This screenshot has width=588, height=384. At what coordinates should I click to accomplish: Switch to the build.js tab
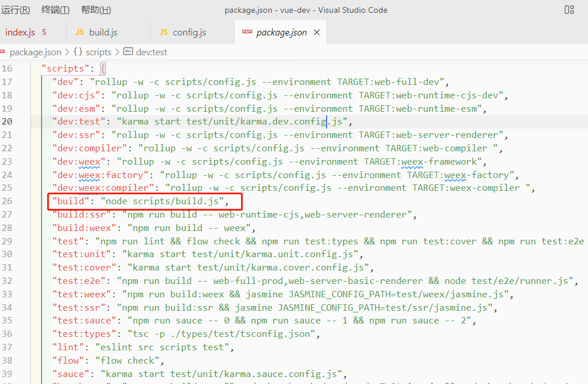[x=103, y=33]
